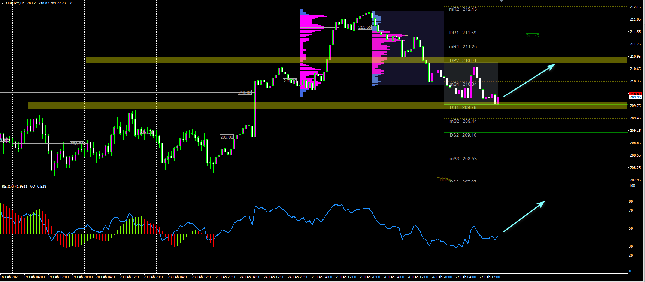This screenshot has width=645, height=282.
Task: Click the 211.85 tick on price scale
Action: [x=635, y=19]
